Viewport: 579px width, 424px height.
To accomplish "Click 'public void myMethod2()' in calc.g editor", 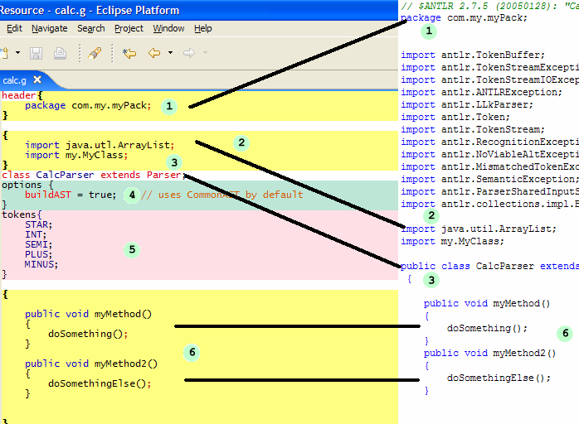I will [91, 364].
